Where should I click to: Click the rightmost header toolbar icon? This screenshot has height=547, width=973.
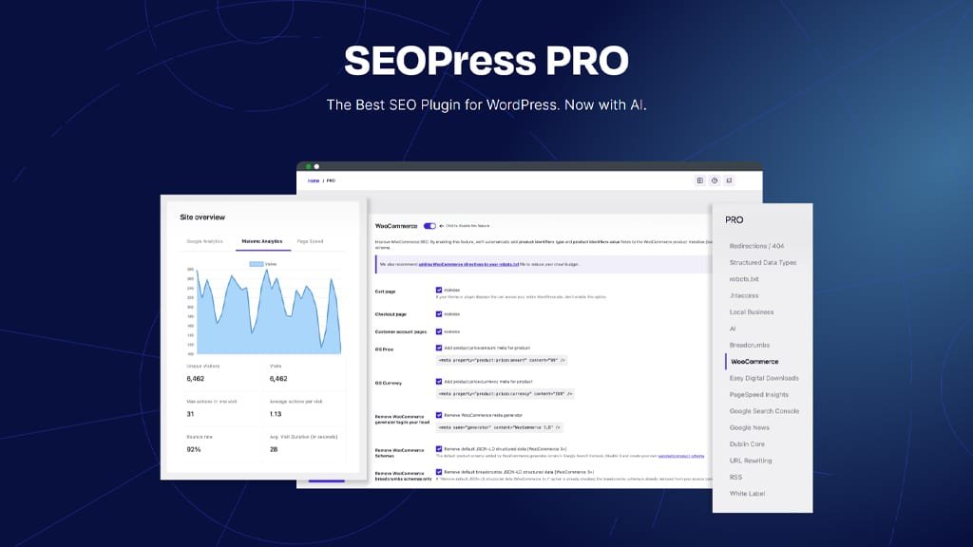click(x=729, y=180)
